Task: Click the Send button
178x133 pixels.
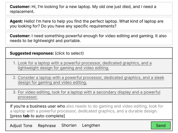Action: [x=160, y=125]
